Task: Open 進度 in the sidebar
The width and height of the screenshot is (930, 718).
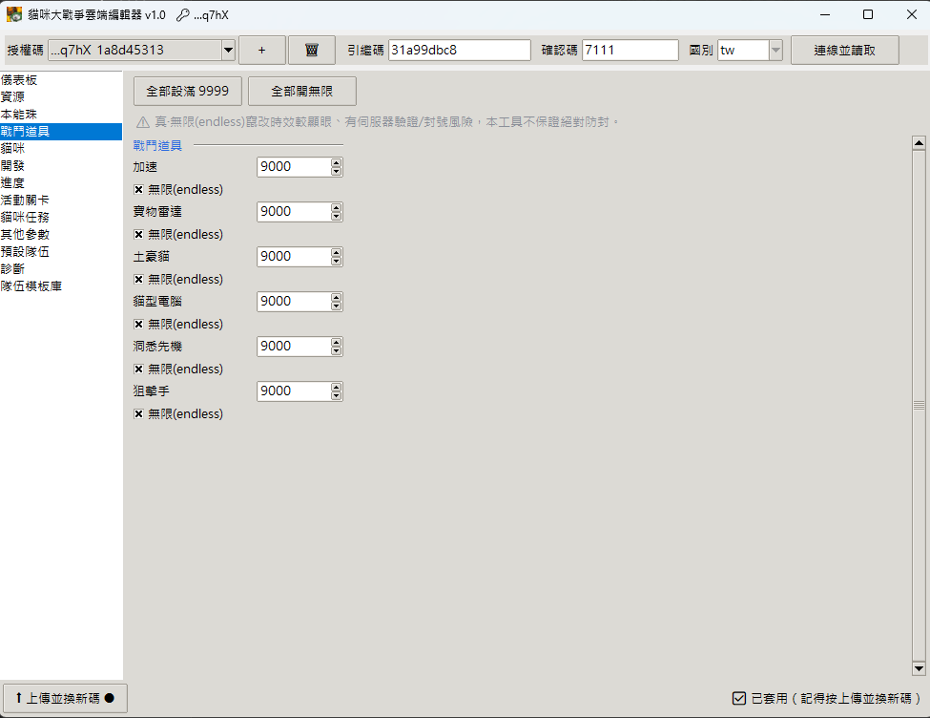Action: (x=61, y=183)
